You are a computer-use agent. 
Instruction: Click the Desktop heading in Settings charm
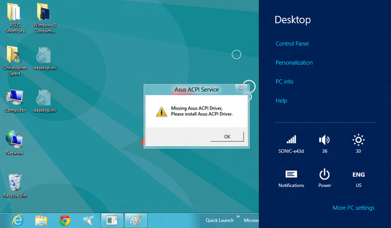(x=292, y=20)
